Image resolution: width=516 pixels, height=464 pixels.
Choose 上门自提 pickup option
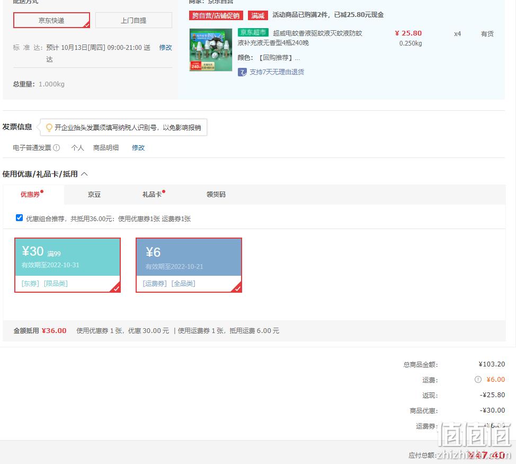pyautogui.click(x=134, y=21)
